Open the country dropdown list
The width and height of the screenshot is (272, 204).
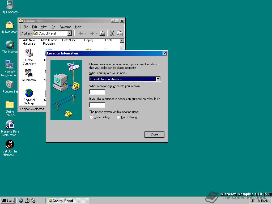158,79
